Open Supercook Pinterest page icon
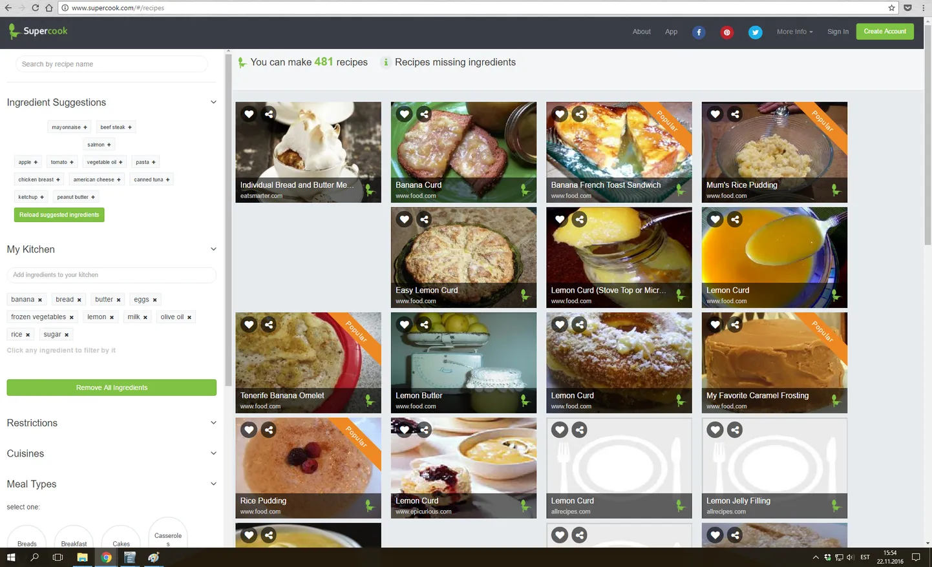932x567 pixels. [x=727, y=32]
